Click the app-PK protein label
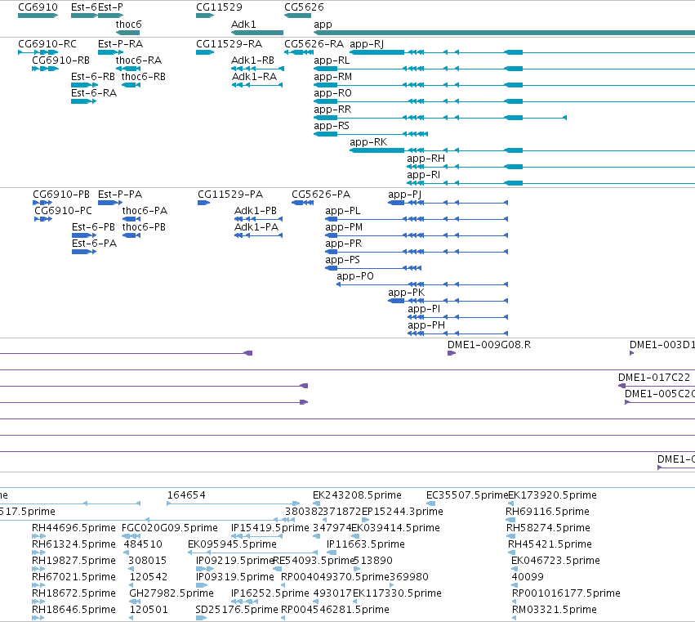The image size is (695, 622). pyautogui.click(x=407, y=293)
